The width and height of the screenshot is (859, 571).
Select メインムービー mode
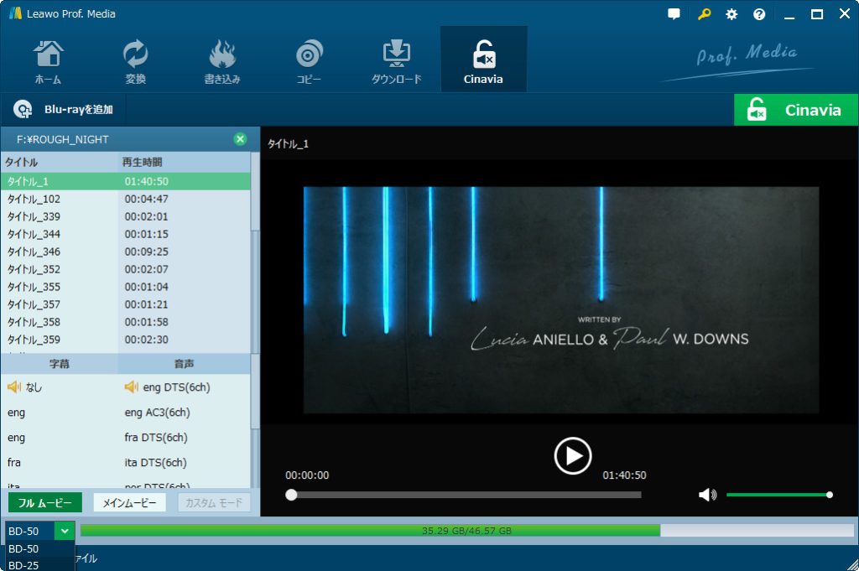click(x=129, y=502)
